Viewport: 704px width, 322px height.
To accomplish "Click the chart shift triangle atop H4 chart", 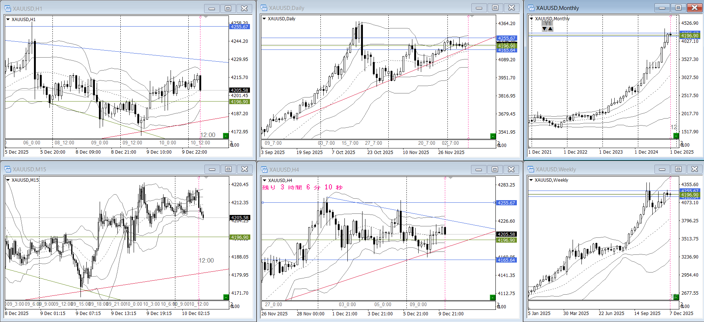I will 450,178.
